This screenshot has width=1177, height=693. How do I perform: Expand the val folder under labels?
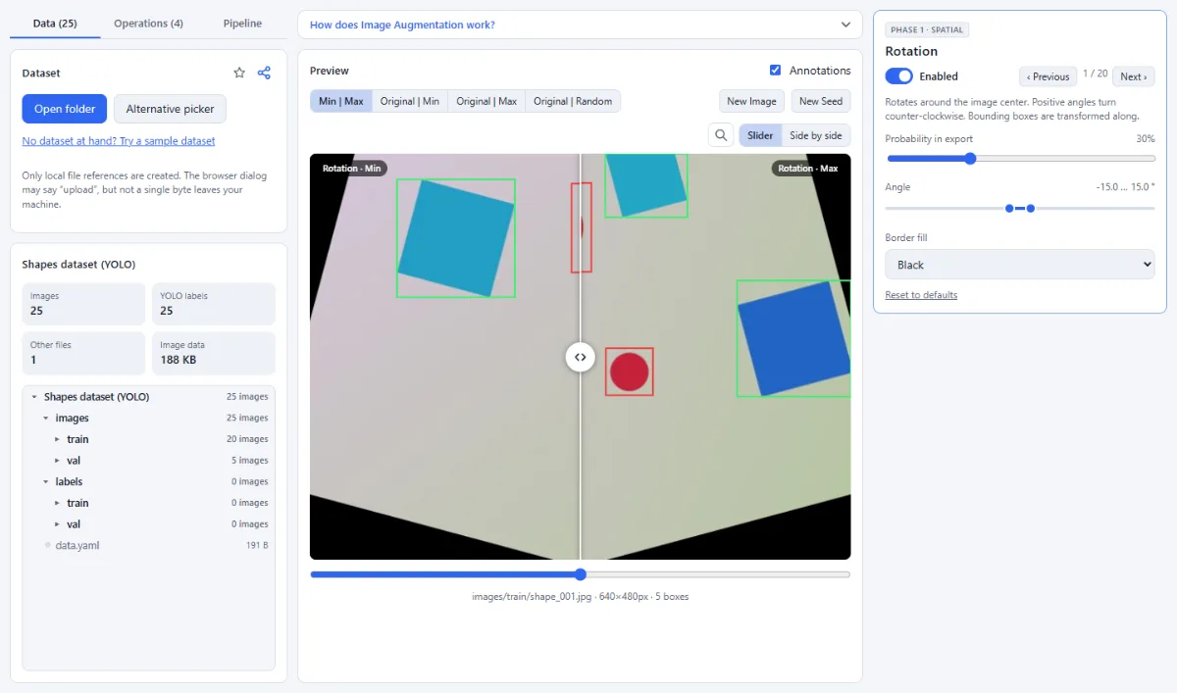[57, 524]
